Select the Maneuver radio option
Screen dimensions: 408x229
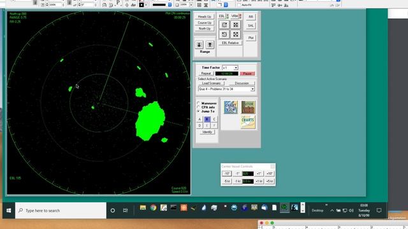coord(198,103)
